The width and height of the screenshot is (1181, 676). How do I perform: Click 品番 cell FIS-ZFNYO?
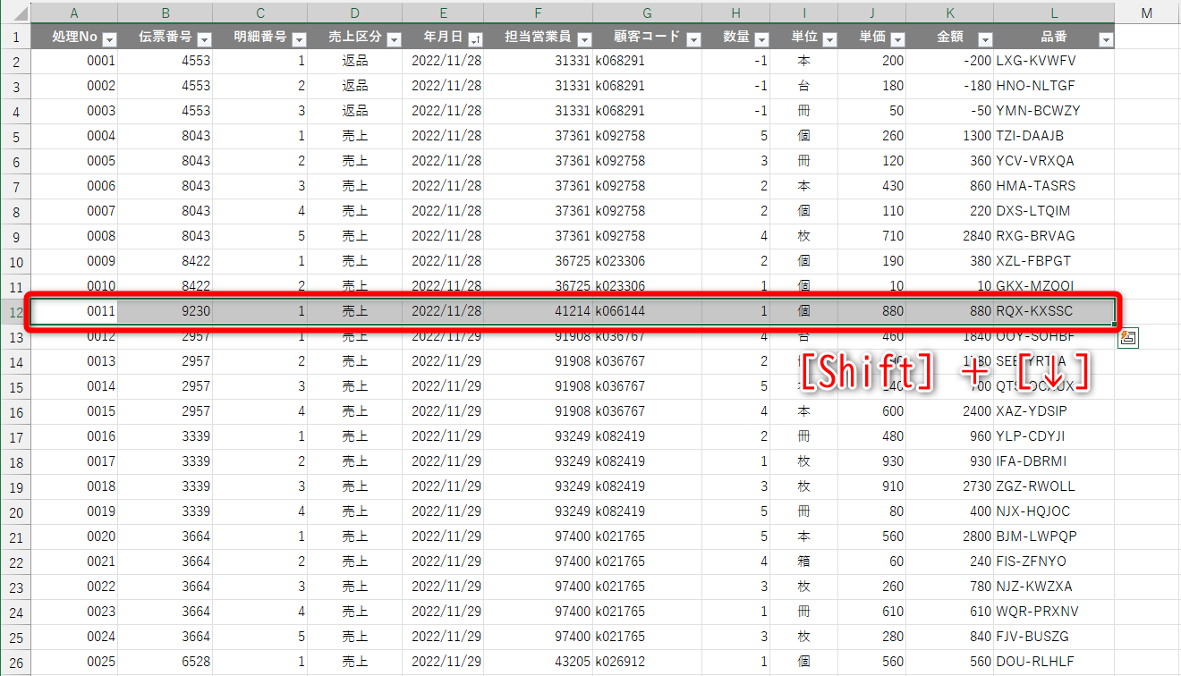[1055, 562]
